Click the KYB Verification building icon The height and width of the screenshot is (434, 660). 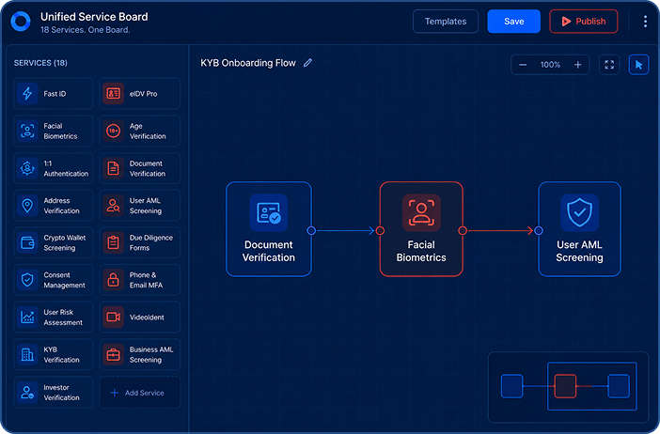[x=27, y=354]
